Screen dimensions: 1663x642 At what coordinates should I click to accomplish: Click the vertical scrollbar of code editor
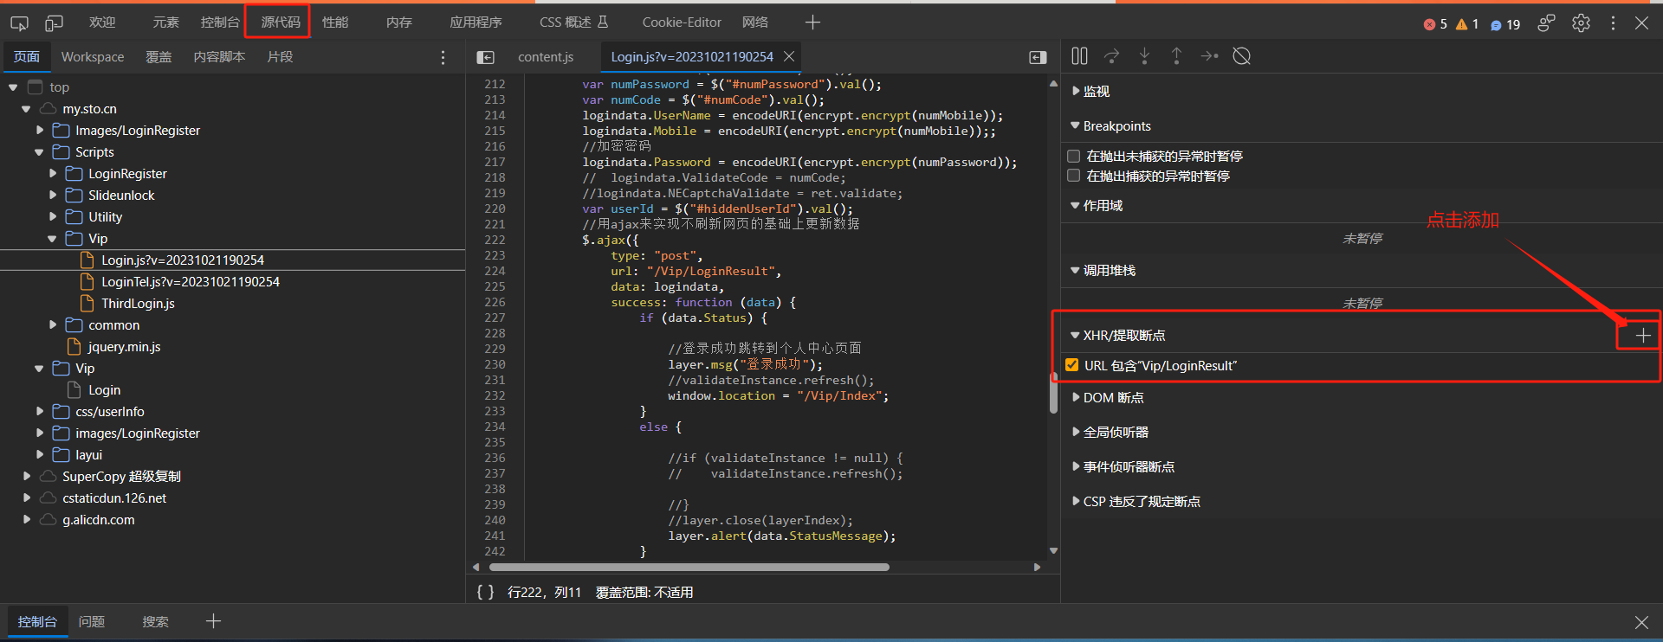point(1053,395)
